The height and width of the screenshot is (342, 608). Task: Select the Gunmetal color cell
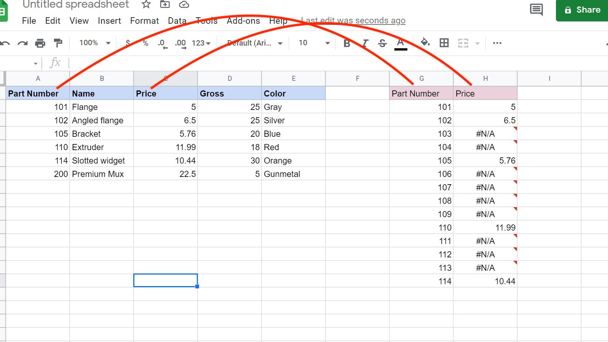coord(294,174)
